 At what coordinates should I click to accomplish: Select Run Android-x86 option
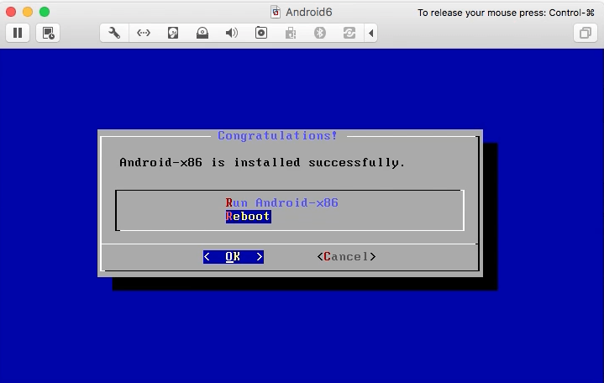pyautogui.click(x=281, y=202)
